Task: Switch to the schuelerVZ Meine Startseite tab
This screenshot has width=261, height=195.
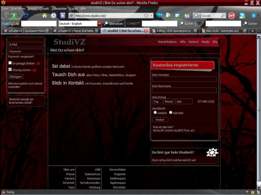Action: coord(76,31)
